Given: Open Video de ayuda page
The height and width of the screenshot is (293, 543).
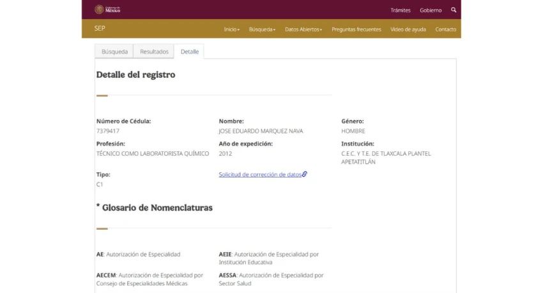Looking at the screenshot, I should pos(408,29).
